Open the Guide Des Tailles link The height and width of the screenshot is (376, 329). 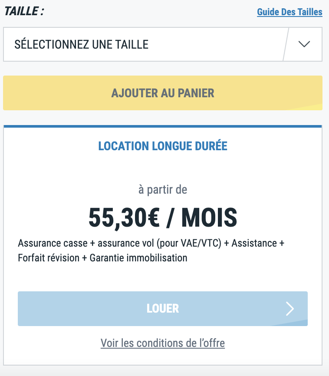[x=290, y=12]
